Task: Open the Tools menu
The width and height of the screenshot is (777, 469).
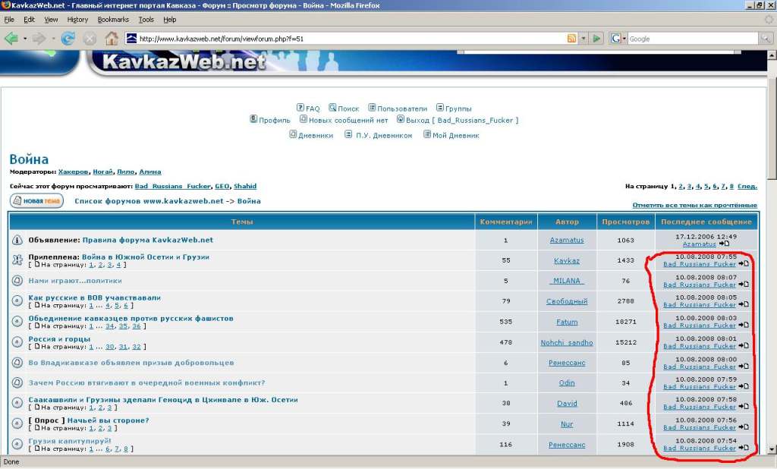Action: [x=146, y=19]
